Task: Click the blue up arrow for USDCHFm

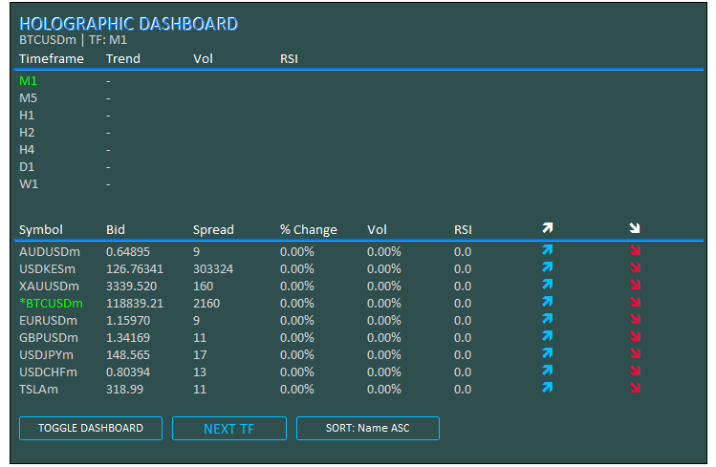Action: 548,371
